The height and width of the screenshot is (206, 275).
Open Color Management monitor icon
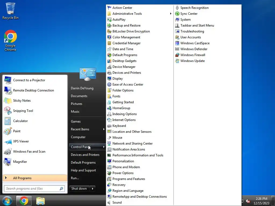click(x=109, y=37)
